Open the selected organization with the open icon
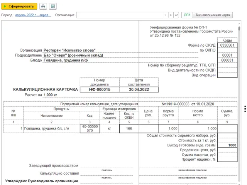Screen dimensions: 247x185 click(x=176, y=15)
